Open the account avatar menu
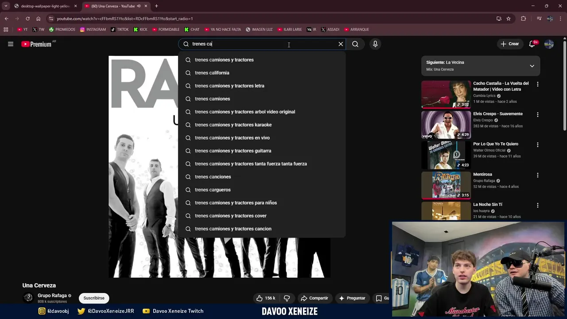Viewport: 567px width, 319px height. [549, 44]
